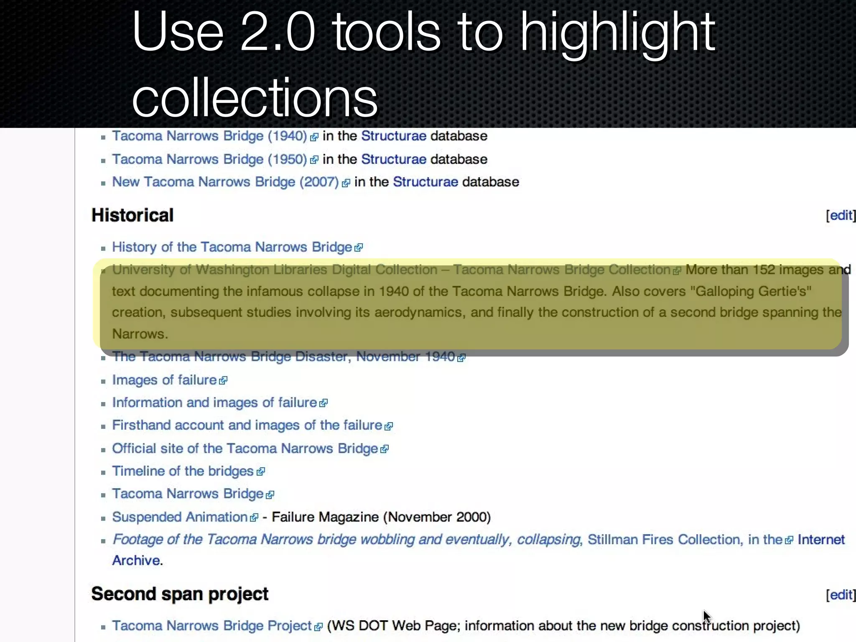Open Tacoma Narrows Bridge (1940) Structurae link
The height and width of the screenshot is (642, 856).
click(209, 136)
